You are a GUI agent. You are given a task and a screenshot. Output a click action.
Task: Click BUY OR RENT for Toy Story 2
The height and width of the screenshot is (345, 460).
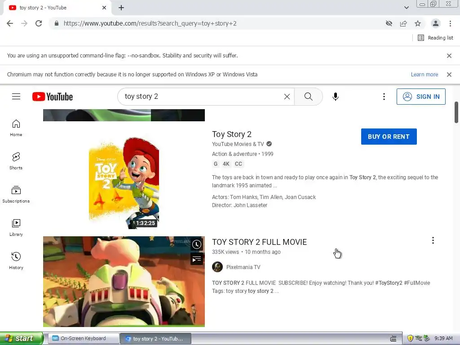pos(389,137)
